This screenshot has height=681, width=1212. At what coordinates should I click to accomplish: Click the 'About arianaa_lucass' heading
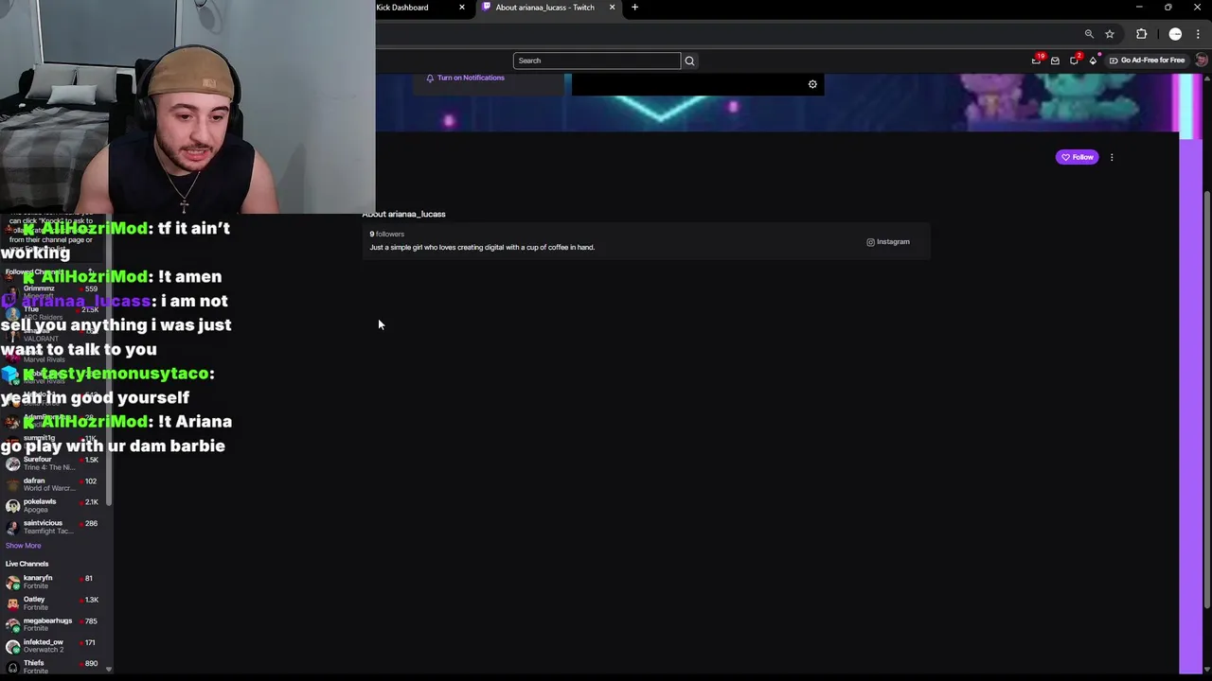pyautogui.click(x=403, y=214)
